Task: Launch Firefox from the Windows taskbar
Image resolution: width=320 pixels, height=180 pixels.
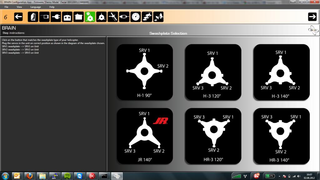Action: 29,176
